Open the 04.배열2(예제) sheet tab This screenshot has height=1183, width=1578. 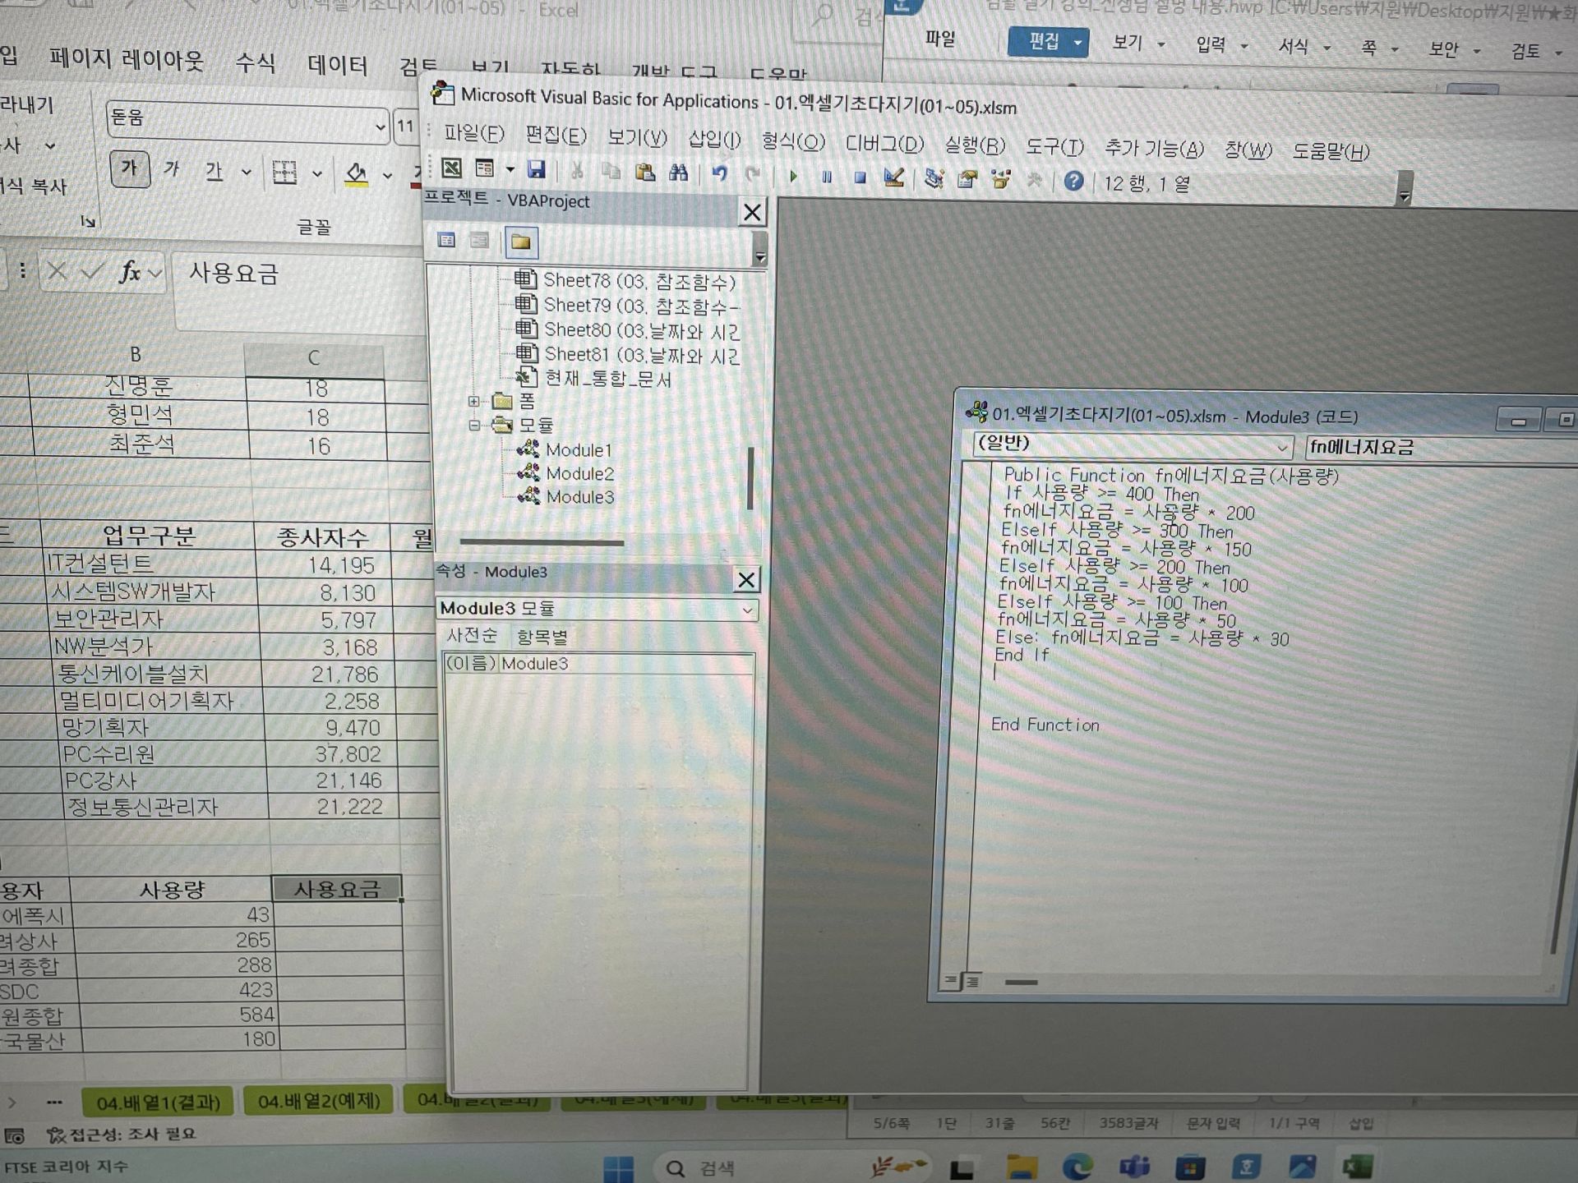point(319,1102)
